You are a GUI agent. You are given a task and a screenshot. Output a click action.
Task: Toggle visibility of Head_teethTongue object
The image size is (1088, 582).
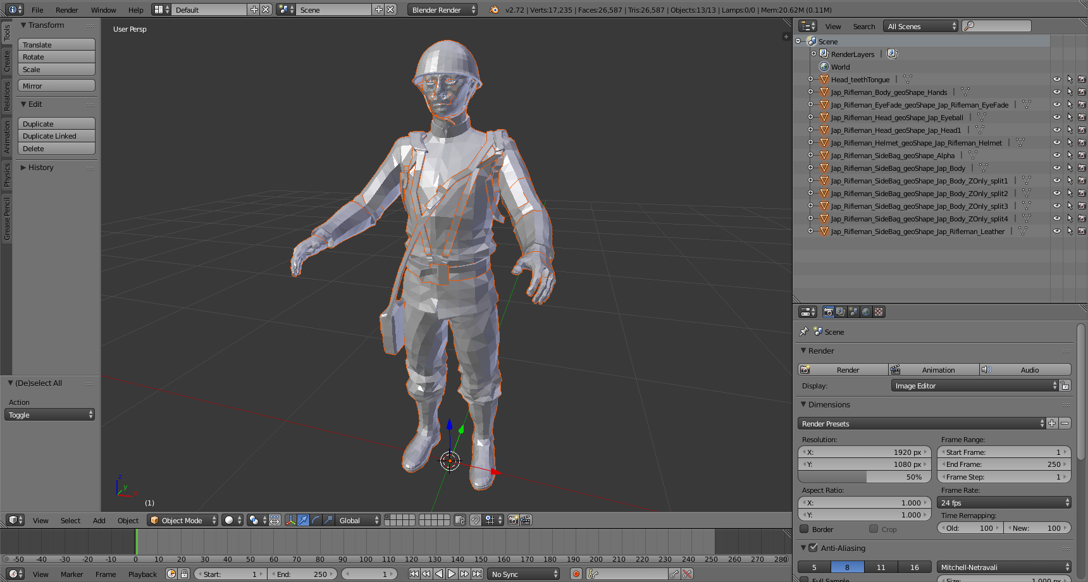(x=1056, y=79)
